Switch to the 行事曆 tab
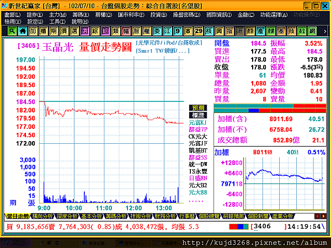This screenshot has width=331, height=248. (187, 216)
